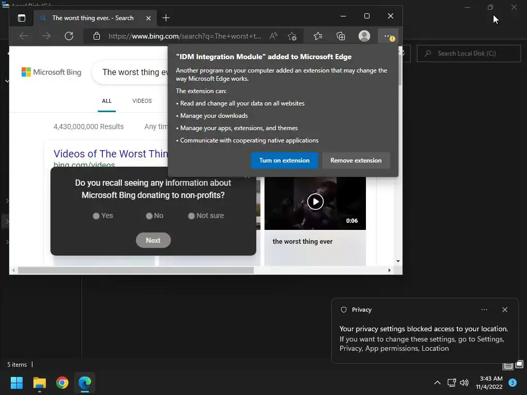Click the Bing search box text

[x=135, y=72]
